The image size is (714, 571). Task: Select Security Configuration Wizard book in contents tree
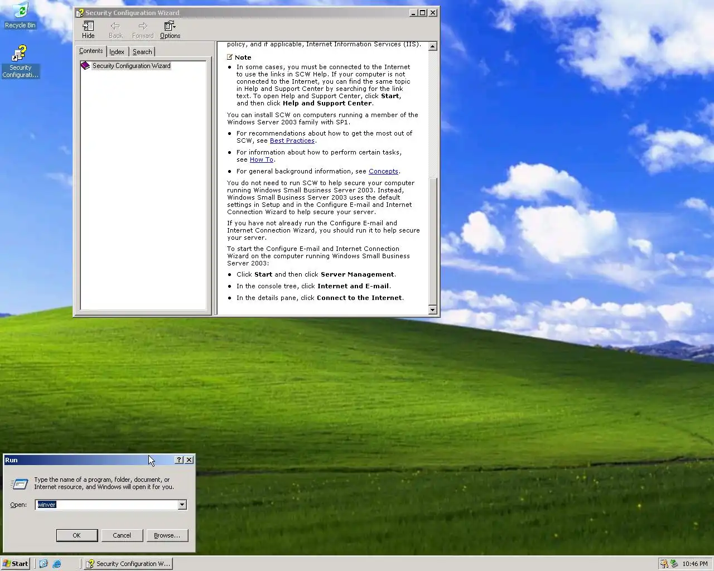click(126, 66)
